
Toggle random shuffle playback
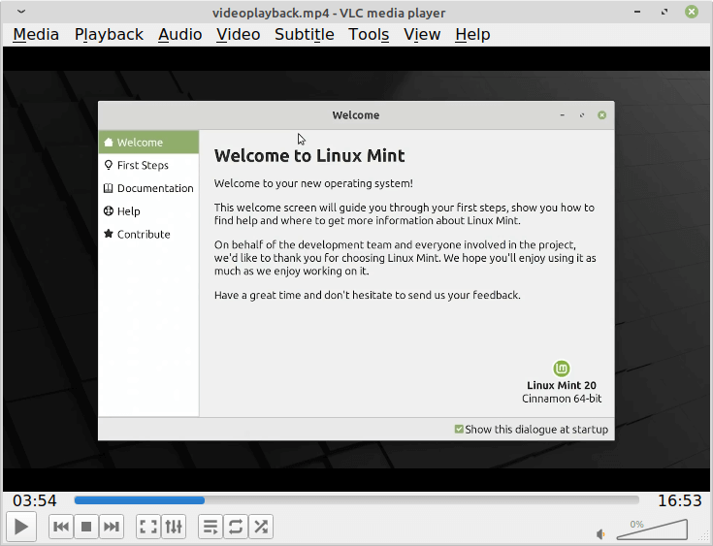pos(261,527)
